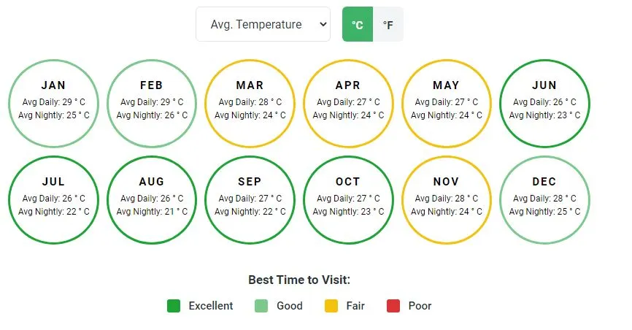Pick the AUG month circle
The image size is (632, 330).
coord(152,200)
